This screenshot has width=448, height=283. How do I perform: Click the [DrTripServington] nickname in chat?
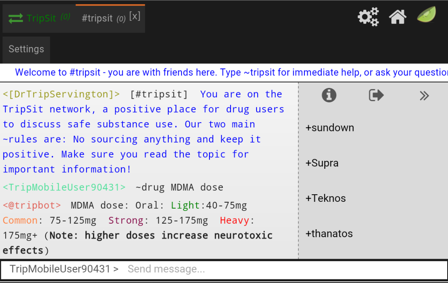[61, 94]
